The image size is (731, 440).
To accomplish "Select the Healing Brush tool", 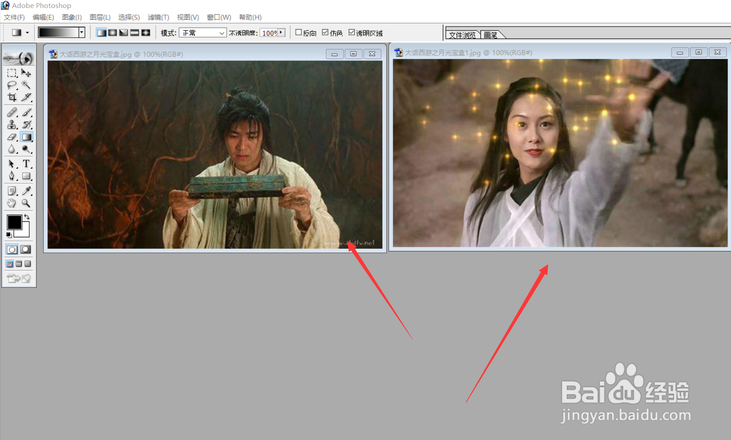I will pos(12,112).
